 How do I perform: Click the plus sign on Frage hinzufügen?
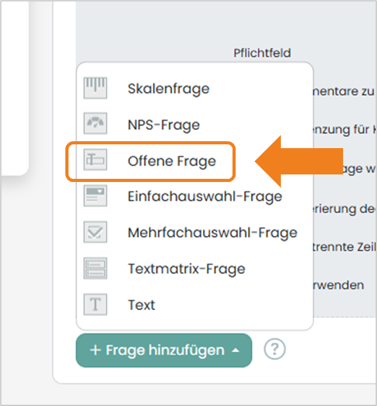[95, 351]
